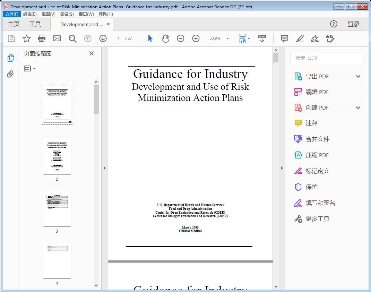Toggle fit-to-width page display
The height and width of the screenshot is (292, 371).
pyautogui.click(x=243, y=38)
